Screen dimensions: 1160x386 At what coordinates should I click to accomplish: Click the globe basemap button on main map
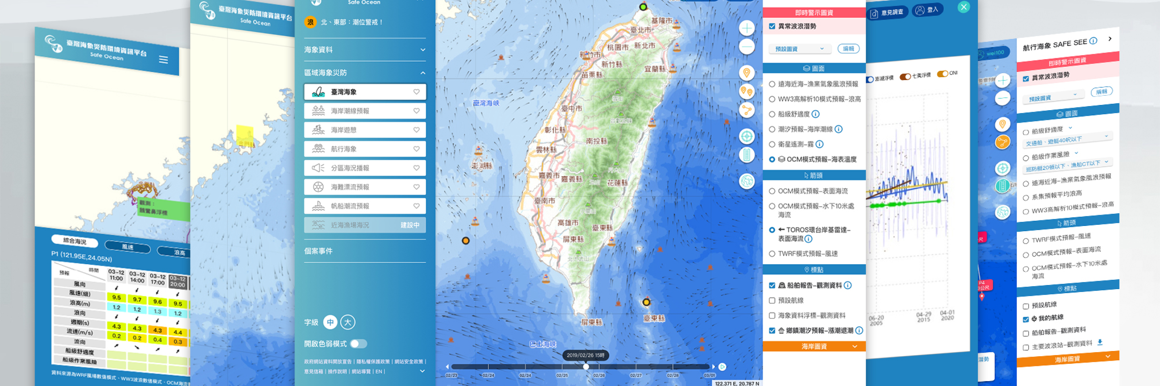pyautogui.click(x=747, y=181)
